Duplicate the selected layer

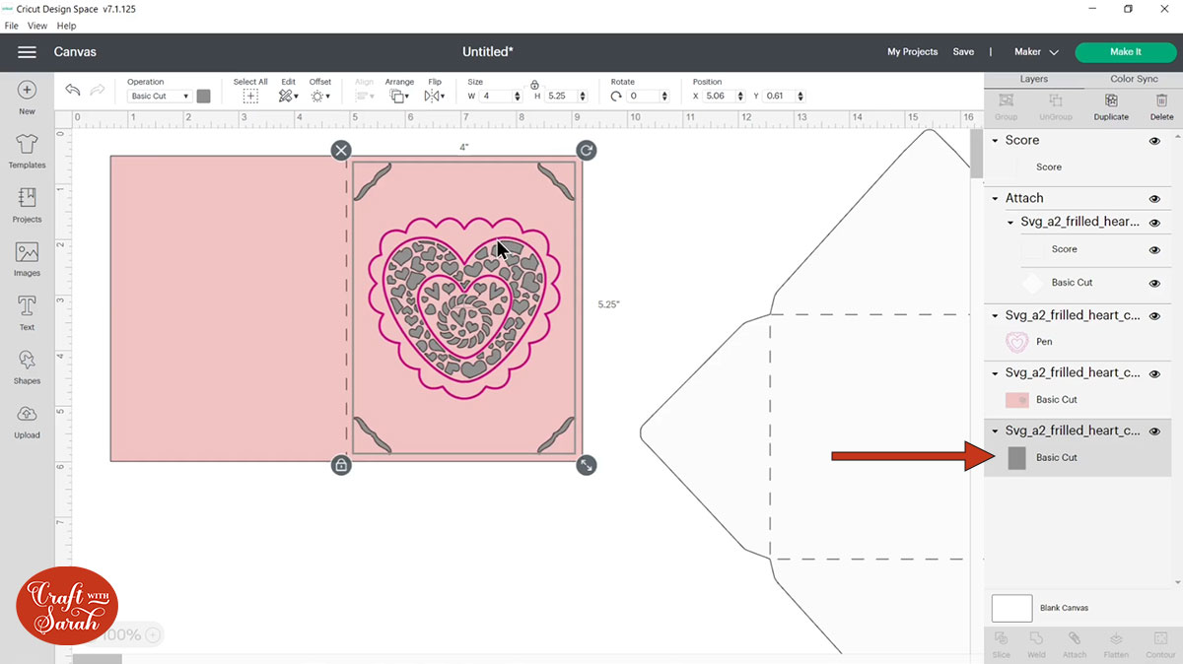1111,106
